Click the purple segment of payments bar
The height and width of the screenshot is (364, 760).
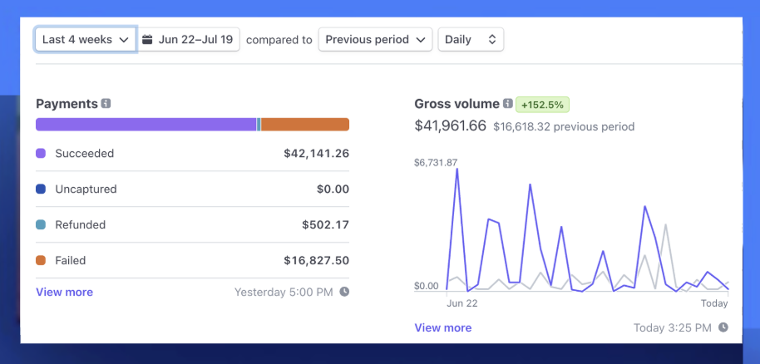(x=146, y=125)
